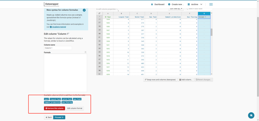Click the Gas flaring header cell

[190, 17]
